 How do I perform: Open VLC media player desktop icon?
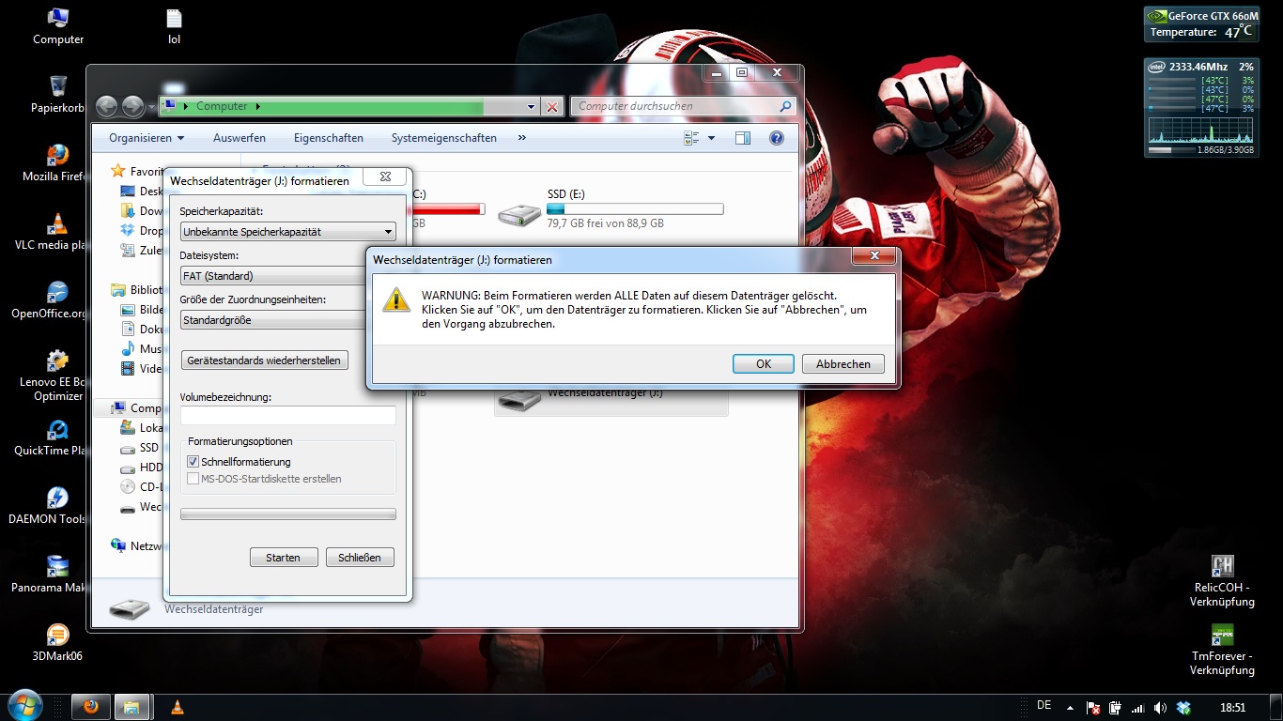(x=58, y=232)
